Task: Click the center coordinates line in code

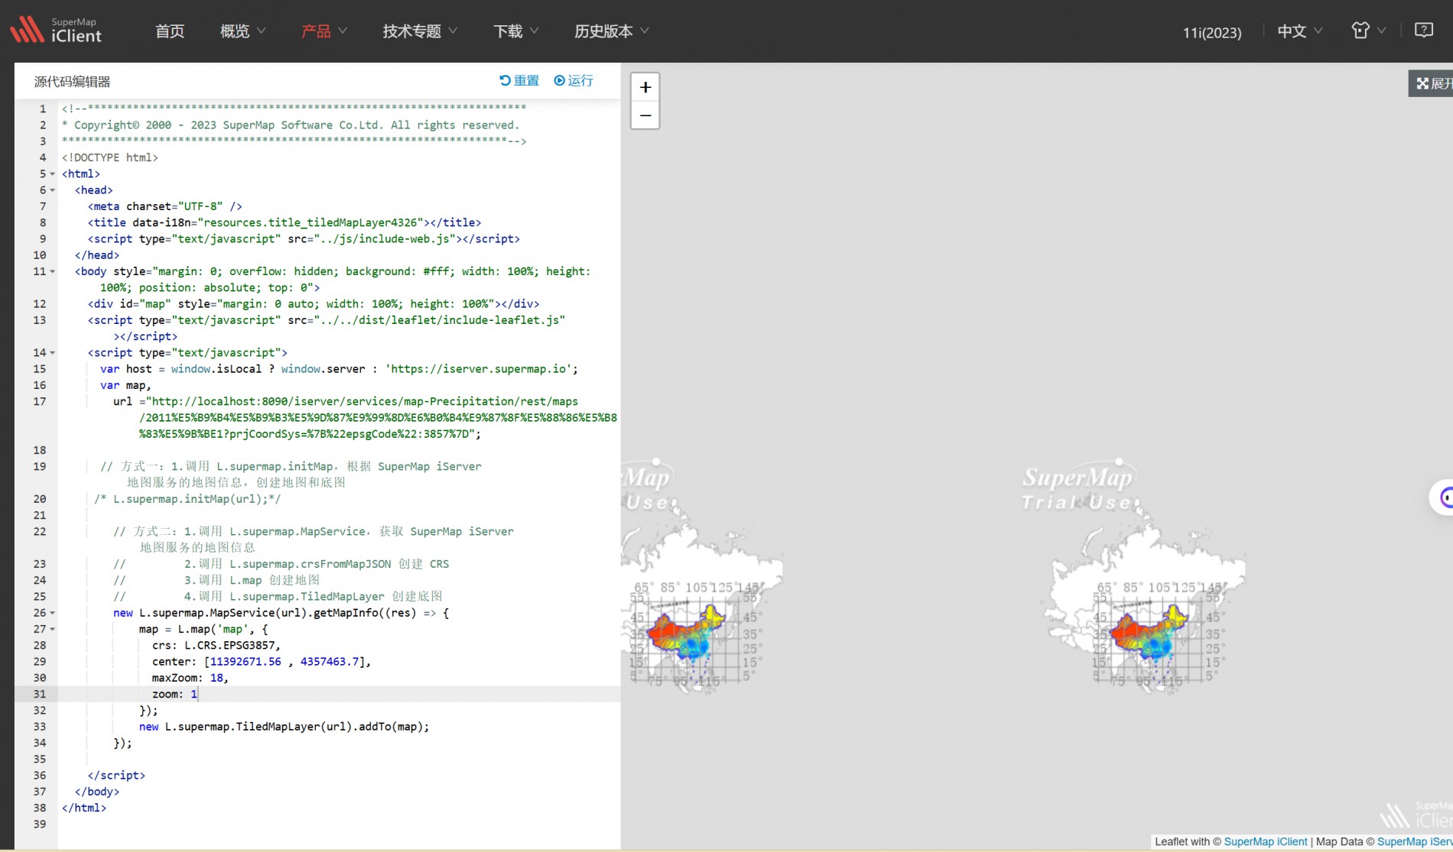Action: (262, 662)
